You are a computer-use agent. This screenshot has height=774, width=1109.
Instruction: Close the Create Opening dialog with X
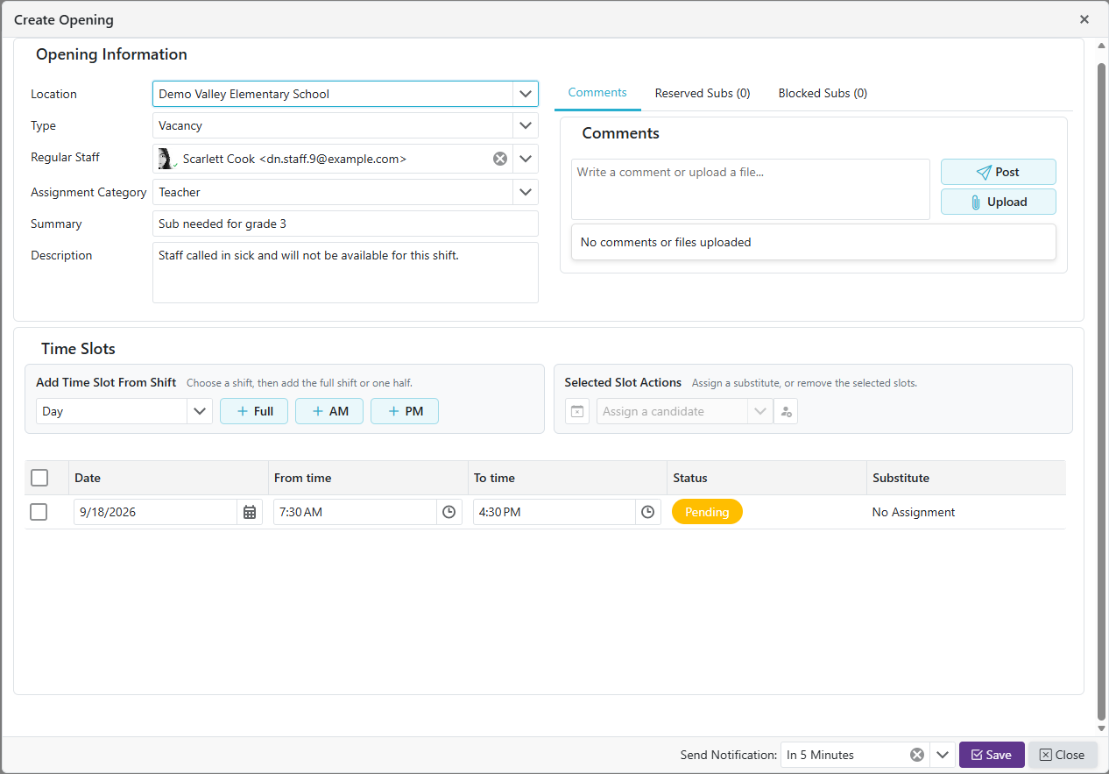1084,19
